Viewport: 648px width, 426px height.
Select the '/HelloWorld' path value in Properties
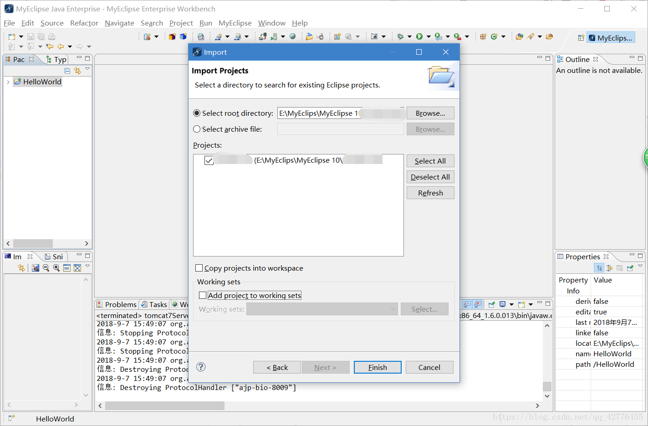(x=613, y=364)
